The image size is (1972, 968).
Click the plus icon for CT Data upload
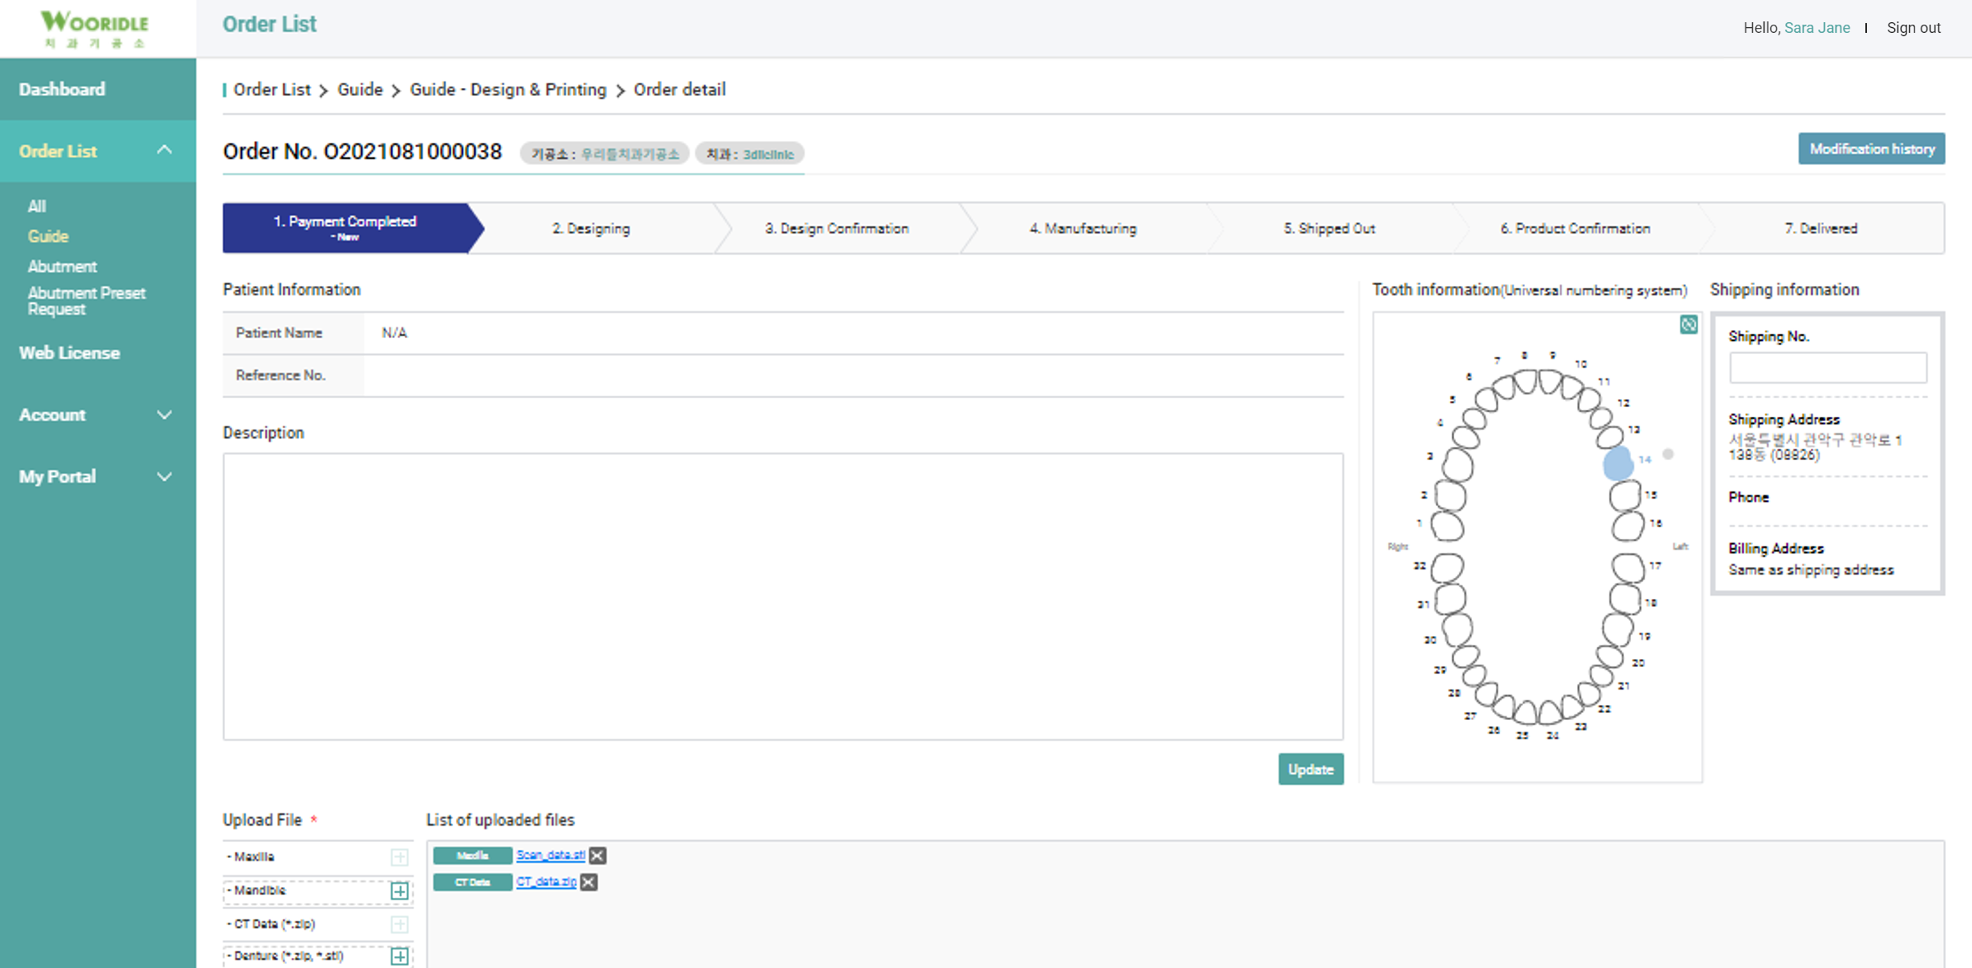pos(400,924)
